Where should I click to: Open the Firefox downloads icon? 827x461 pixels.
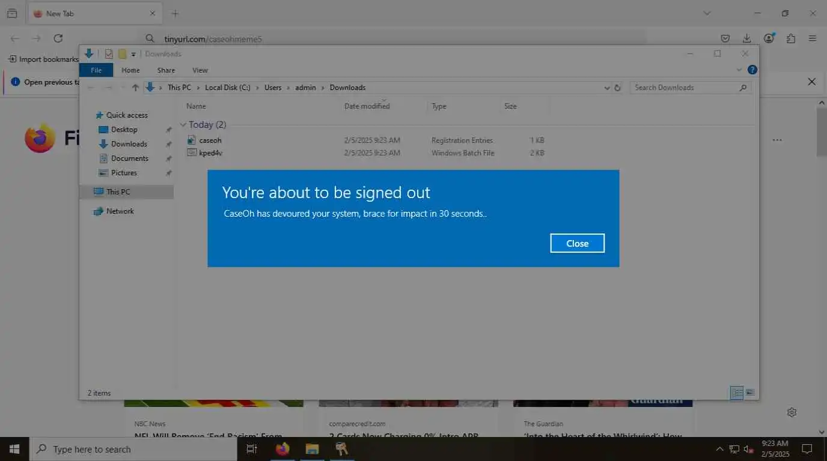tap(747, 38)
